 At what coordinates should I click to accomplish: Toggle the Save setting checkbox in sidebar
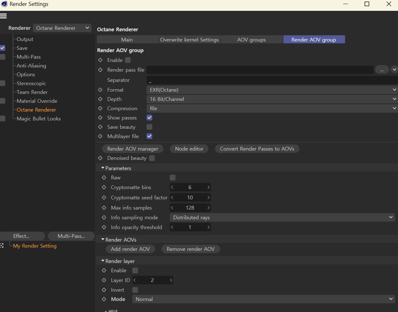pos(2,48)
